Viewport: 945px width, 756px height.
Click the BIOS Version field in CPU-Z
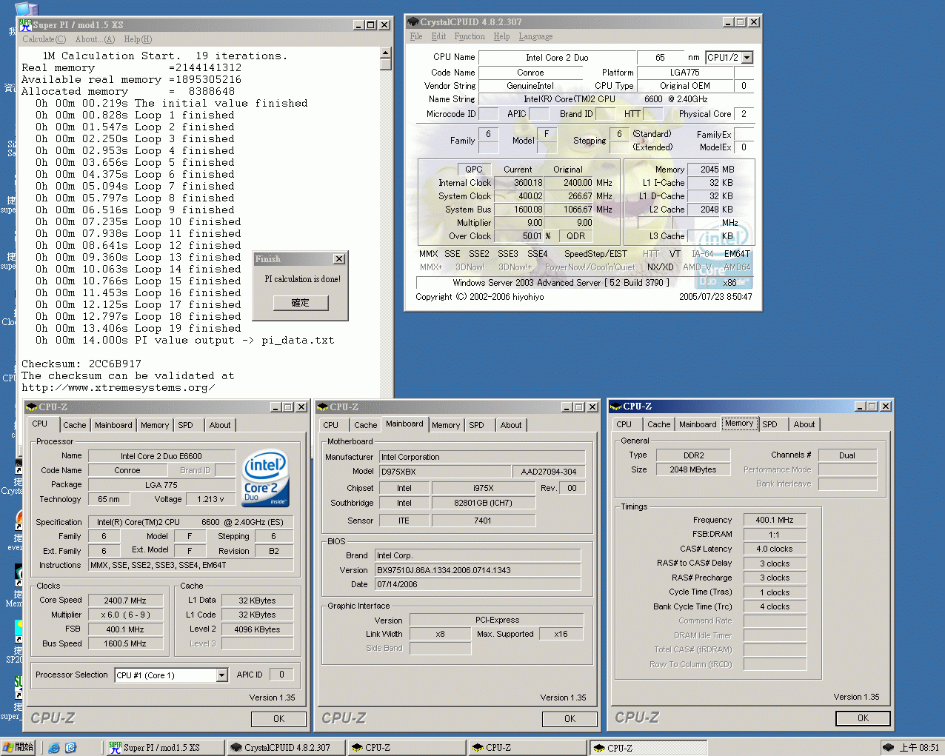478,570
